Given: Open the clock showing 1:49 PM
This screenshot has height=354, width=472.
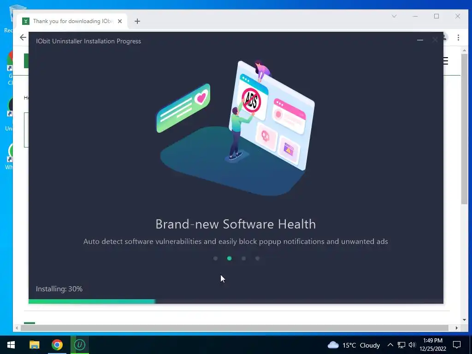Looking at the screenshot, I should 433,345.
